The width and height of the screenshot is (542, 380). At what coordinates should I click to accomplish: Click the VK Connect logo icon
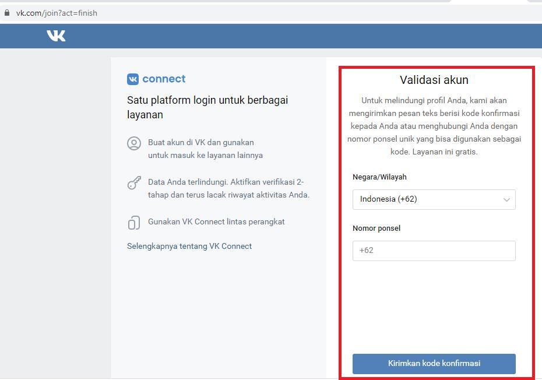coord(133,79)
